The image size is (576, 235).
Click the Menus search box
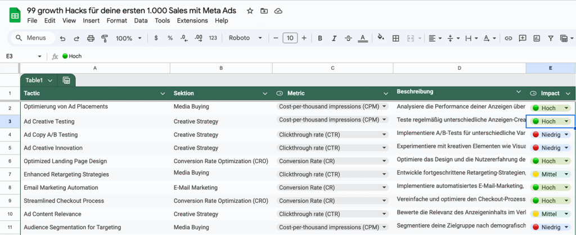tap(33, 38)
